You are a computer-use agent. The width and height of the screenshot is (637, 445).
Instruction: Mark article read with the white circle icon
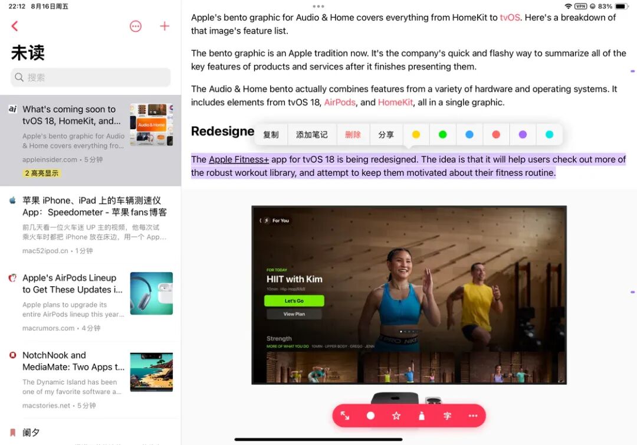pos(370,415)
